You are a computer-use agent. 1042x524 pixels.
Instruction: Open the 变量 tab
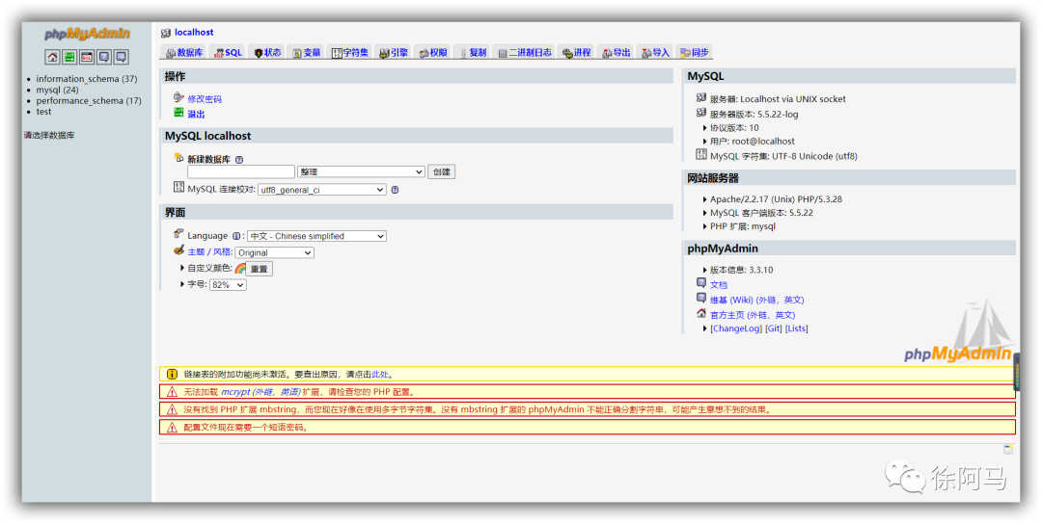tap(307, 52)
